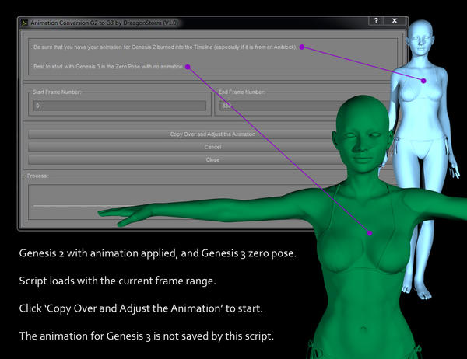Click the 'Be sure that you have your animation' note
The height and width of the screenshot is (359, 467).
point(165,47)
